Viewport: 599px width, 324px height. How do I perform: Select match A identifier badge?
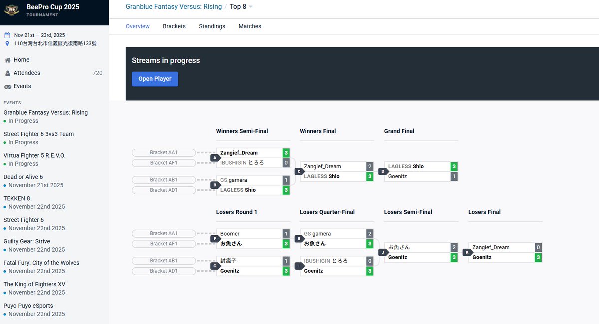(x=215, y=158)
